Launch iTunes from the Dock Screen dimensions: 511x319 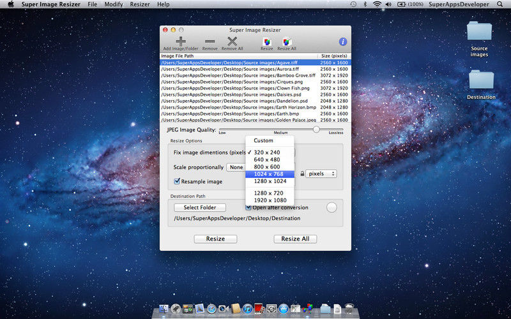pyautogui.click(x=248, y=308)
